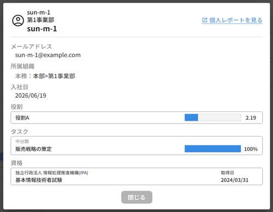Select the 基本情報技術者試験 qualification name
The height and width of the screenshot is (212, 273).
click(x=39, y=180)
